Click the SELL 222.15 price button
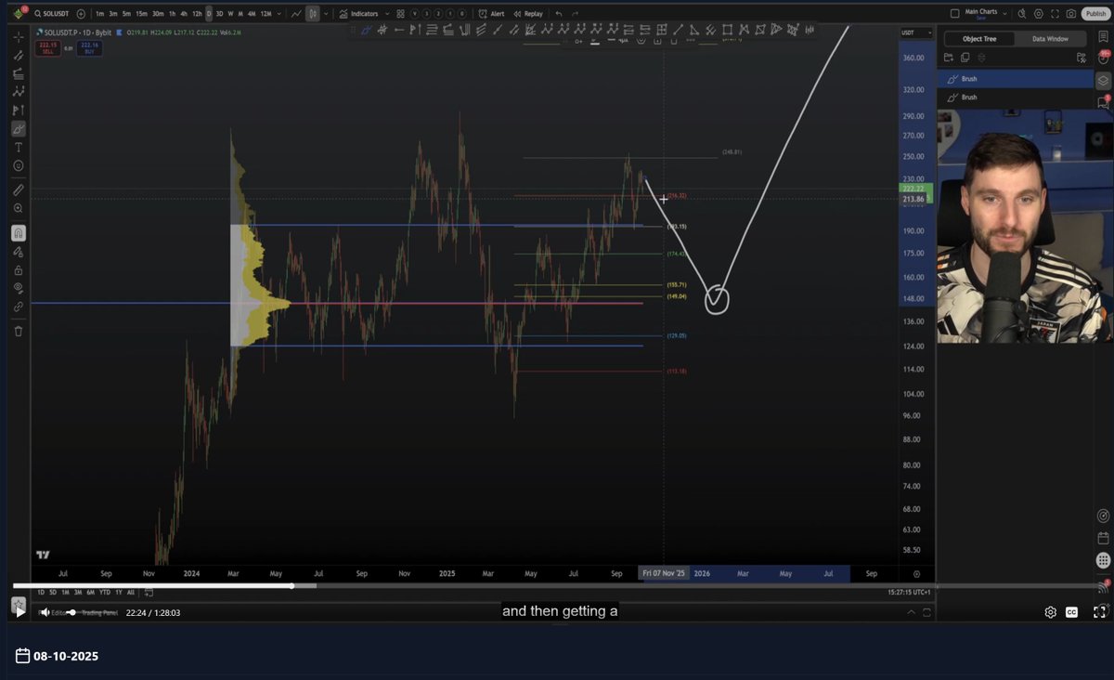 tap(48, 46)
